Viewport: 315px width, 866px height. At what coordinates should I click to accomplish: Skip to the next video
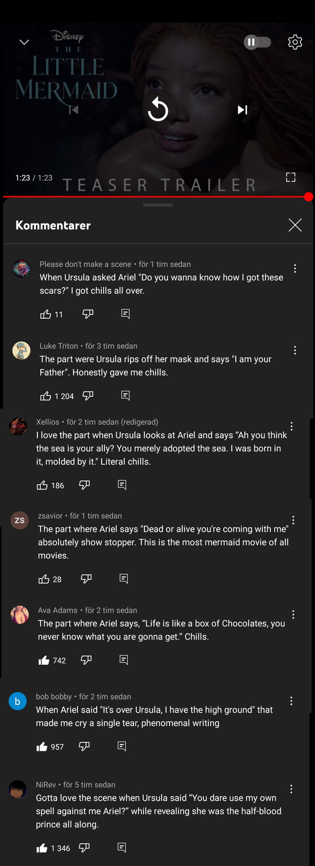point(242,110)
